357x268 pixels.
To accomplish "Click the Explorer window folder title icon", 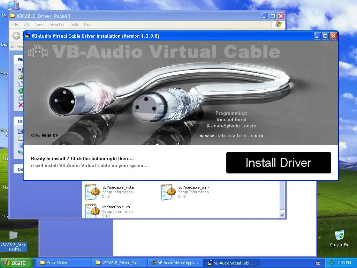I will tap(13, 16).
